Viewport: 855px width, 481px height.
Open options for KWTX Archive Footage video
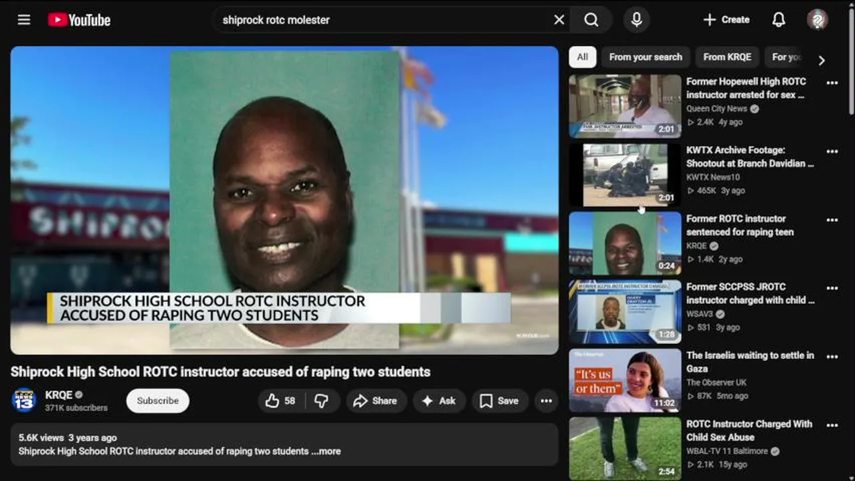point(832,152)
